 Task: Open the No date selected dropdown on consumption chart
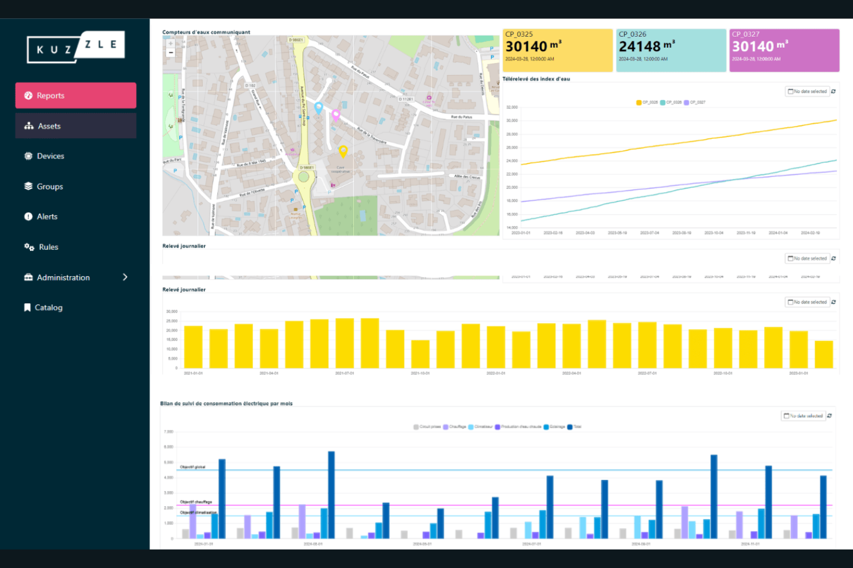pos(803,415)
